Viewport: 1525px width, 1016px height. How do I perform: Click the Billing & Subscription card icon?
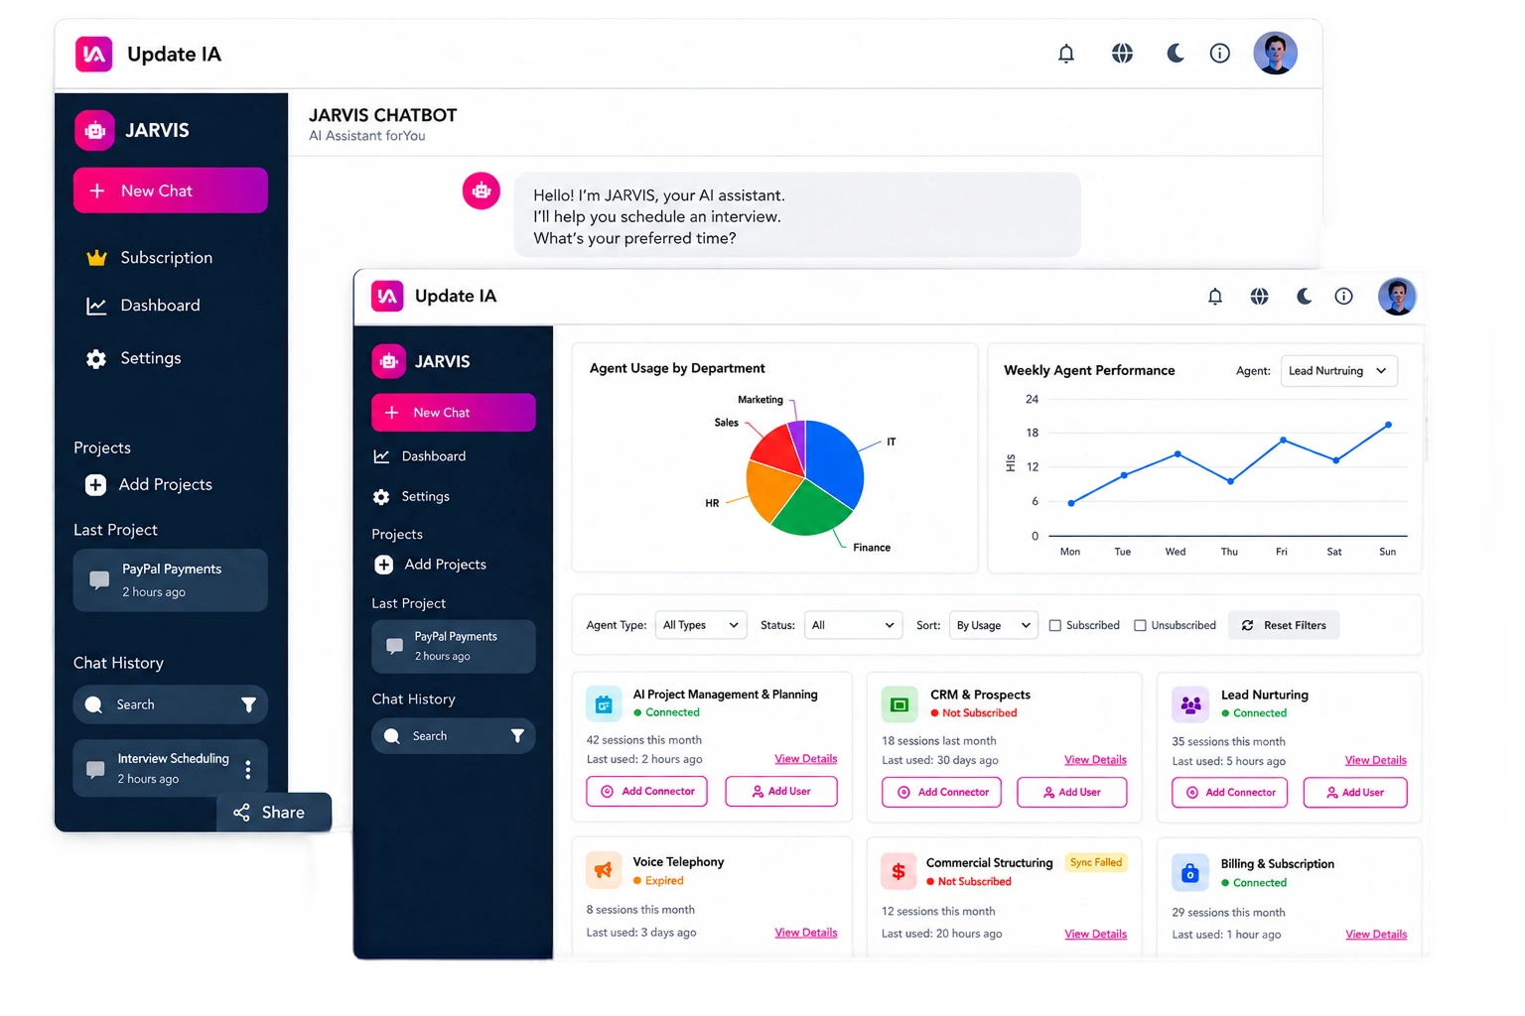click(x=1189, y=873)
